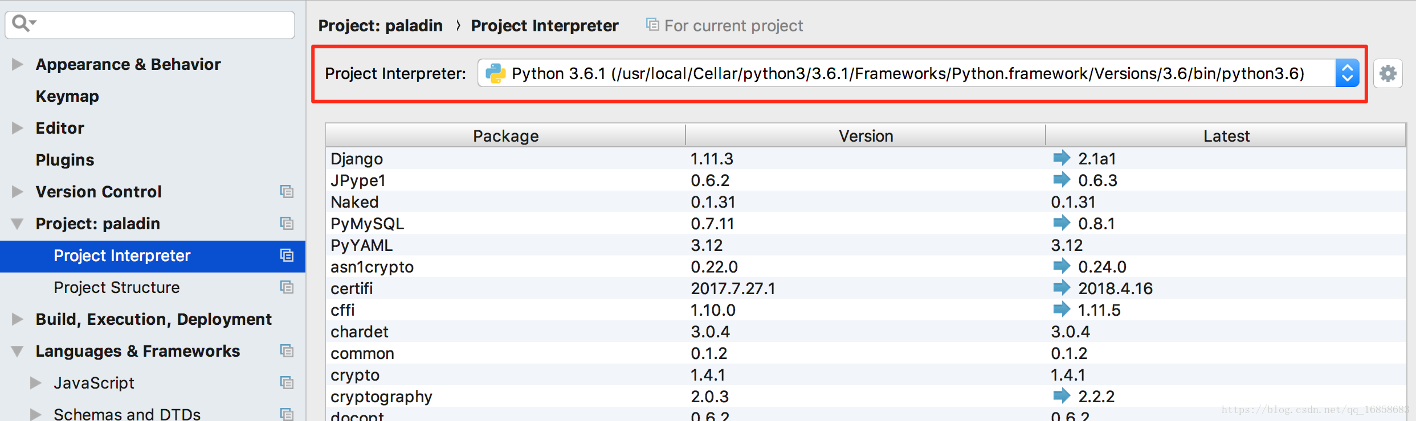Image resolution: width=1416 pixels, height=421 pixels.
Task: Click latest version 2.1a1 for Django
Action: [1097, 159]
